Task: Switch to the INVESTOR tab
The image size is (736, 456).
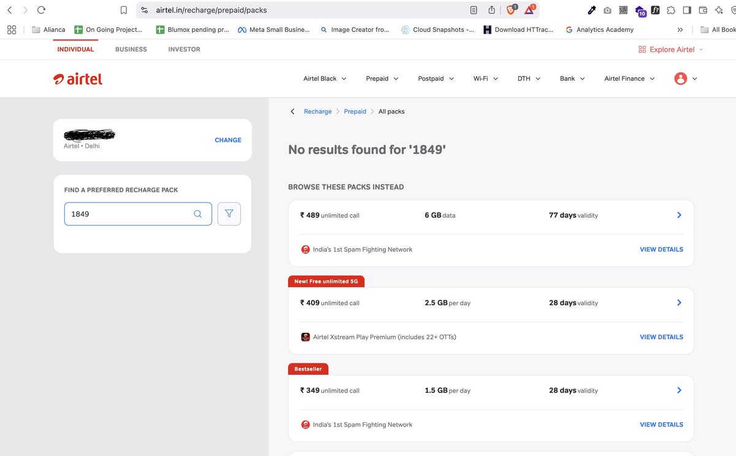Action: [x=184, y=49]
